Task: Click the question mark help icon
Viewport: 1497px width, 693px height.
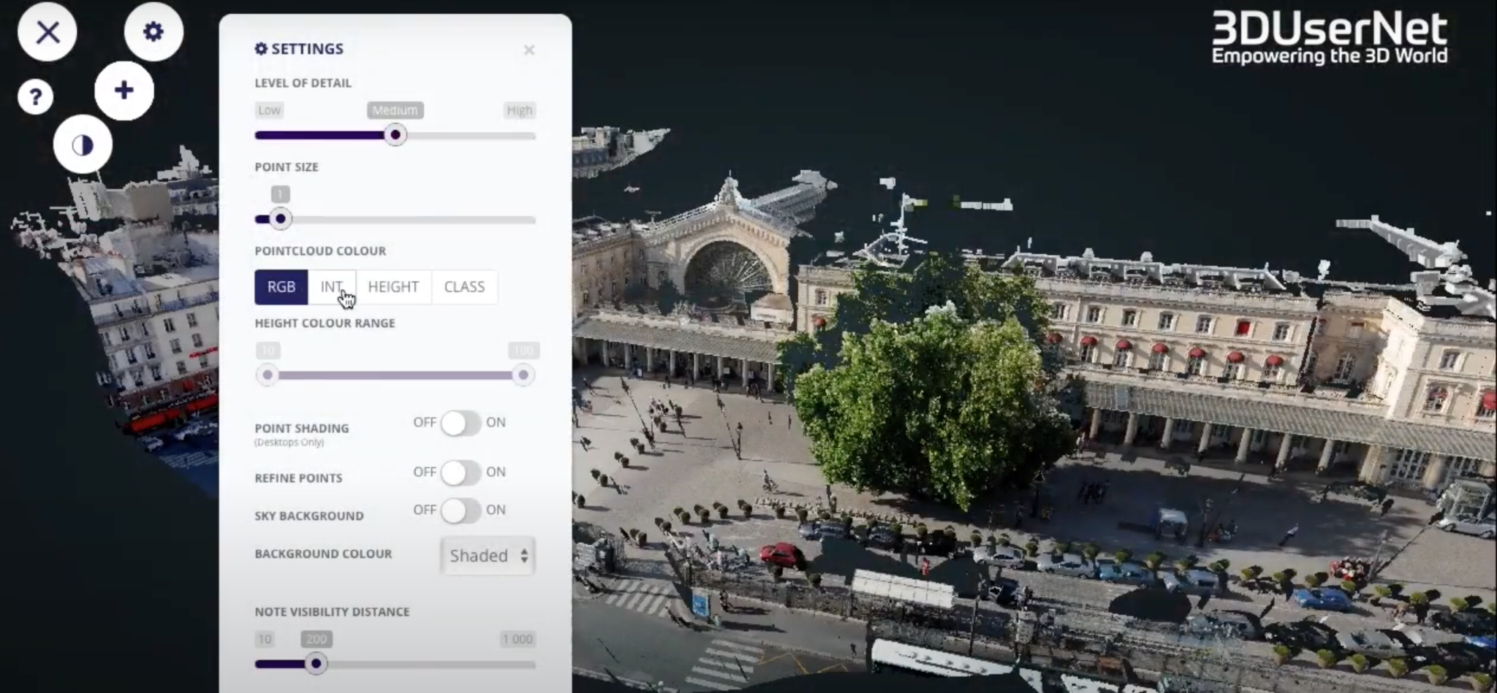Action: point(36,96)
